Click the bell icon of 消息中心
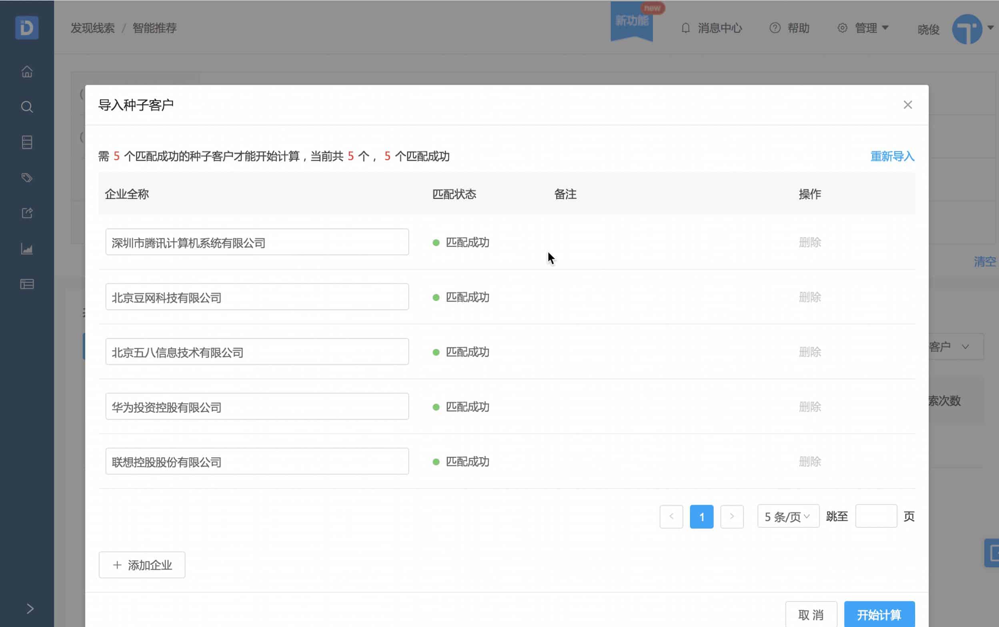 [x=686, y=28]
